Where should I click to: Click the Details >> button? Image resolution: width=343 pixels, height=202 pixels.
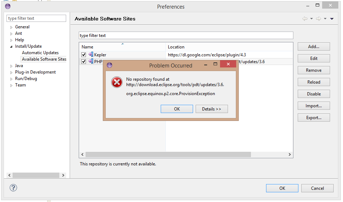(x=211, y=109)
